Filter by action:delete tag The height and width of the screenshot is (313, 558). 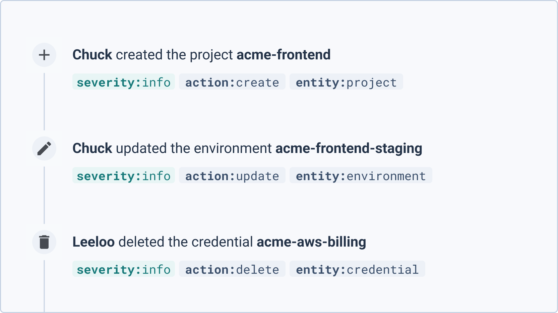click(232, 269)
